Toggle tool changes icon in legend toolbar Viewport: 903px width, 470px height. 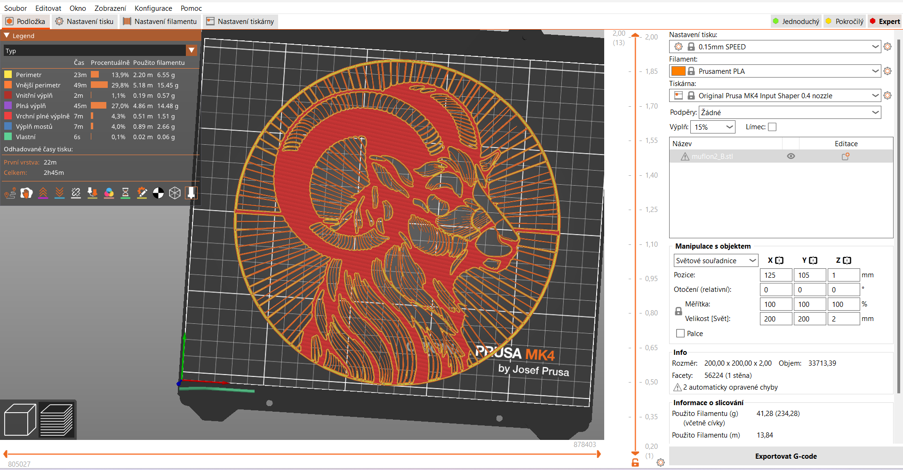[x=93, y=193]
